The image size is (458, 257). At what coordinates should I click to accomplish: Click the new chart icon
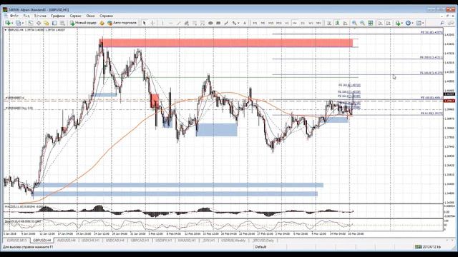point(8,23)
